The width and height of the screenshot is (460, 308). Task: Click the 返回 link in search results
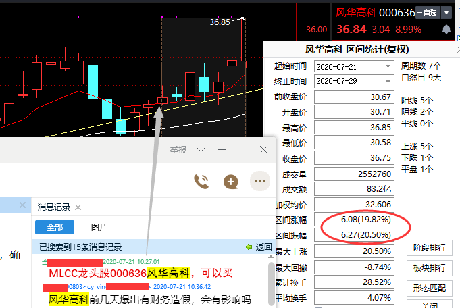tap(263, 247)
